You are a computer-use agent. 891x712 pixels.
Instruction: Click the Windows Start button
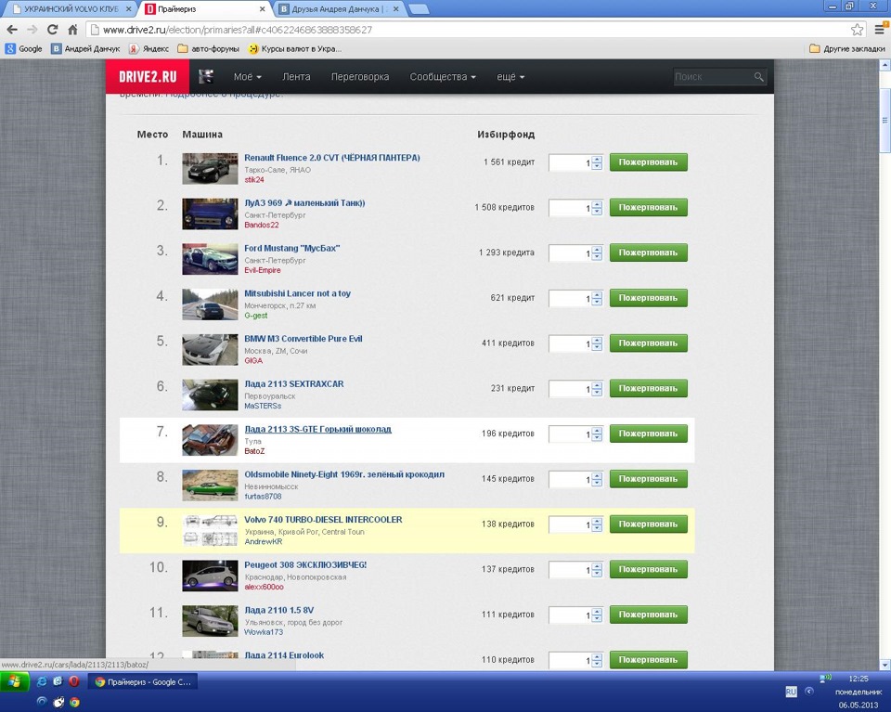tap(14, 681)
